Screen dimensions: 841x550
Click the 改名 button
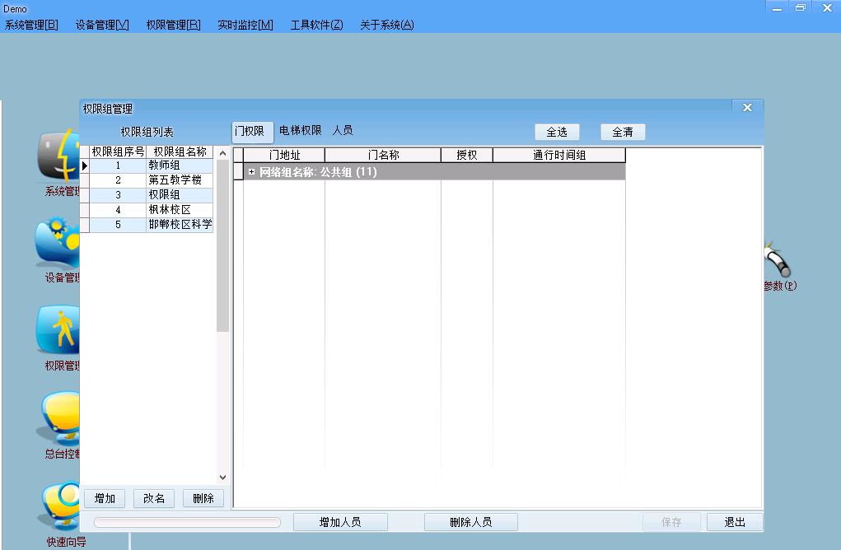point(154,498)
